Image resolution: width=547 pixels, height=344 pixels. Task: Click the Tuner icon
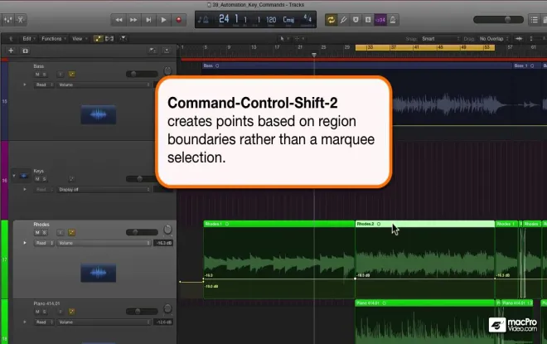coord(344,20)
